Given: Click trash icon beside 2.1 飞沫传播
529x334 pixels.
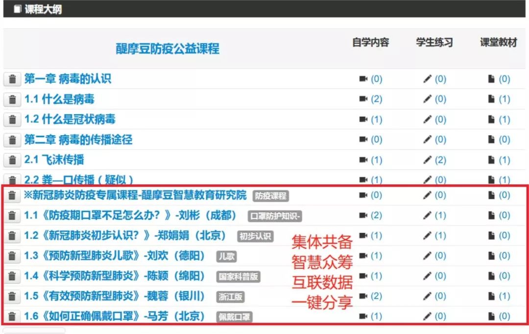Looking at the screenshot, I should (x=12, y=160).
